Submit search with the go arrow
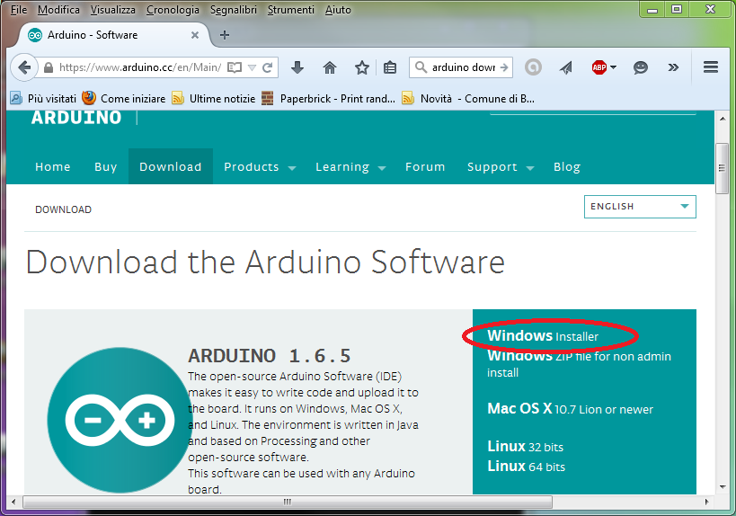This screenshot has height=516, width=736. click(504, 67)
